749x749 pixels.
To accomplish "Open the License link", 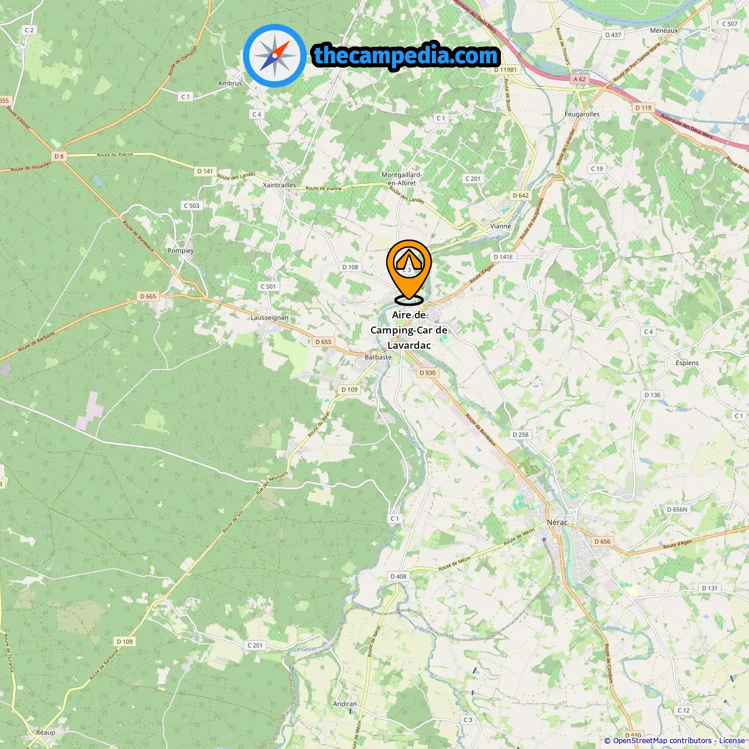I will tap(732, 741).
